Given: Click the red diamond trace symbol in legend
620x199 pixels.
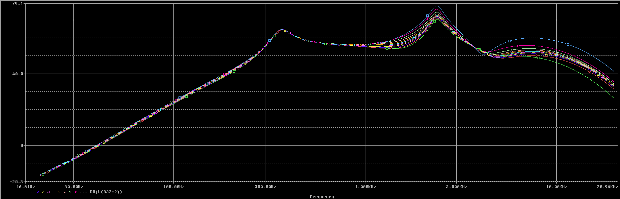Looking at the screenshot, I should [x=33, y=192].
